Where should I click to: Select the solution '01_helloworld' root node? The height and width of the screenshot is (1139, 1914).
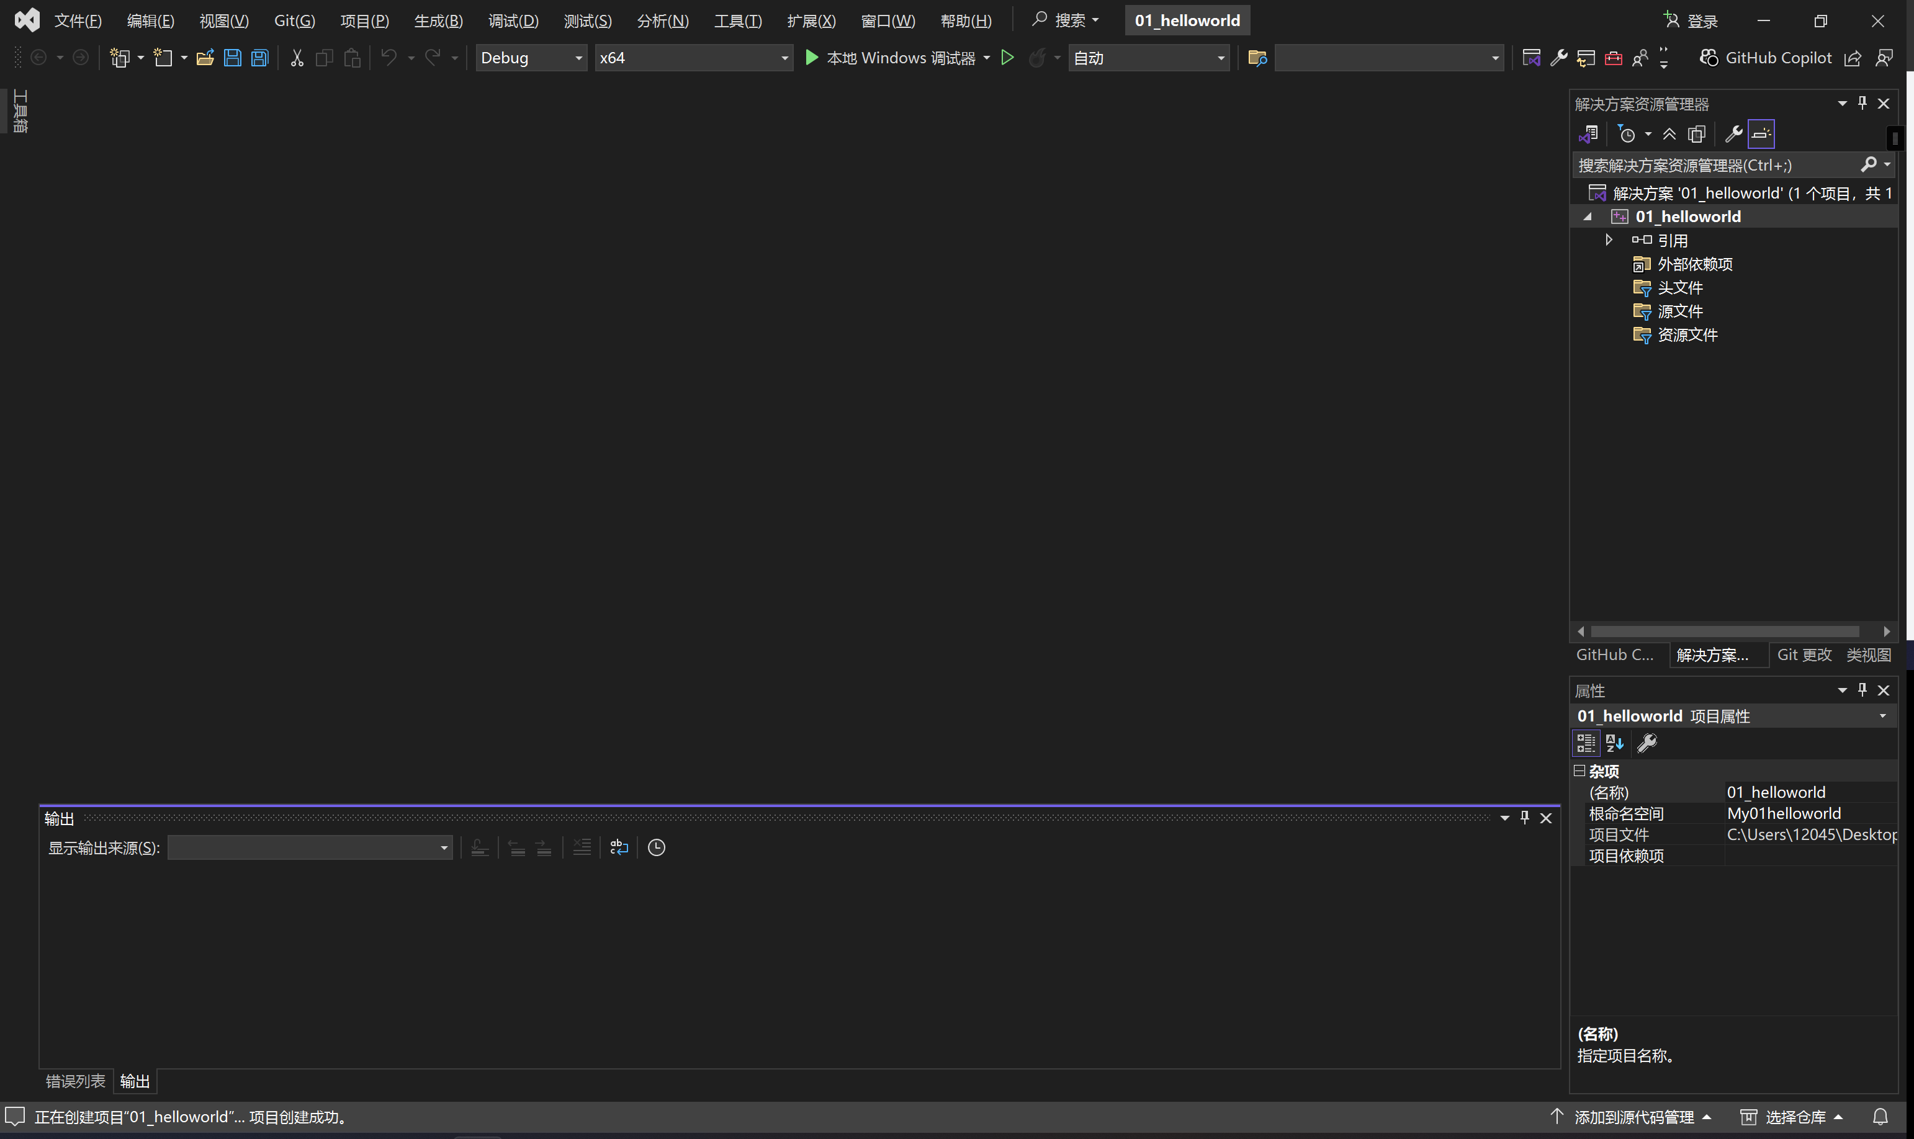[x=1740, y=193]
